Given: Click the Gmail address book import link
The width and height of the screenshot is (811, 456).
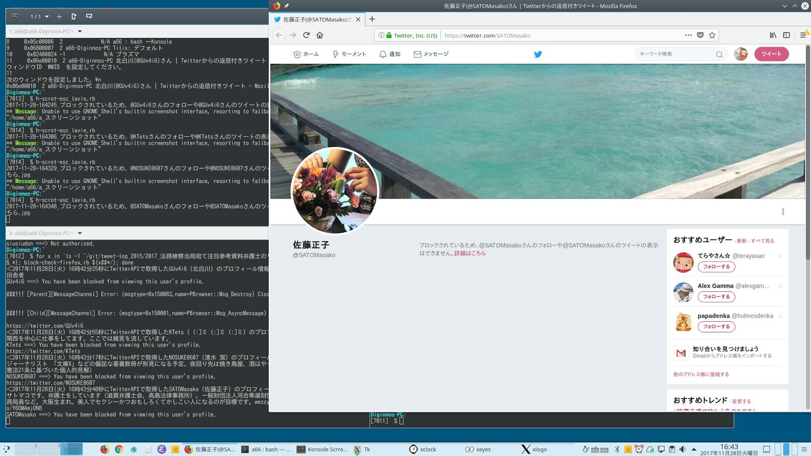Looking at the screenshot, I should point(732,356).
